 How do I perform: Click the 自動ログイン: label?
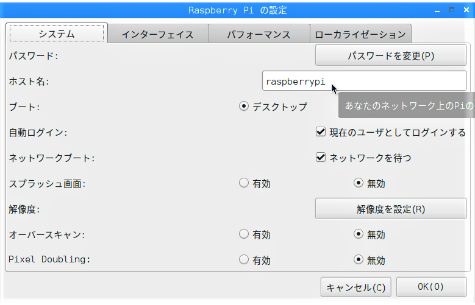coord(38,132)
